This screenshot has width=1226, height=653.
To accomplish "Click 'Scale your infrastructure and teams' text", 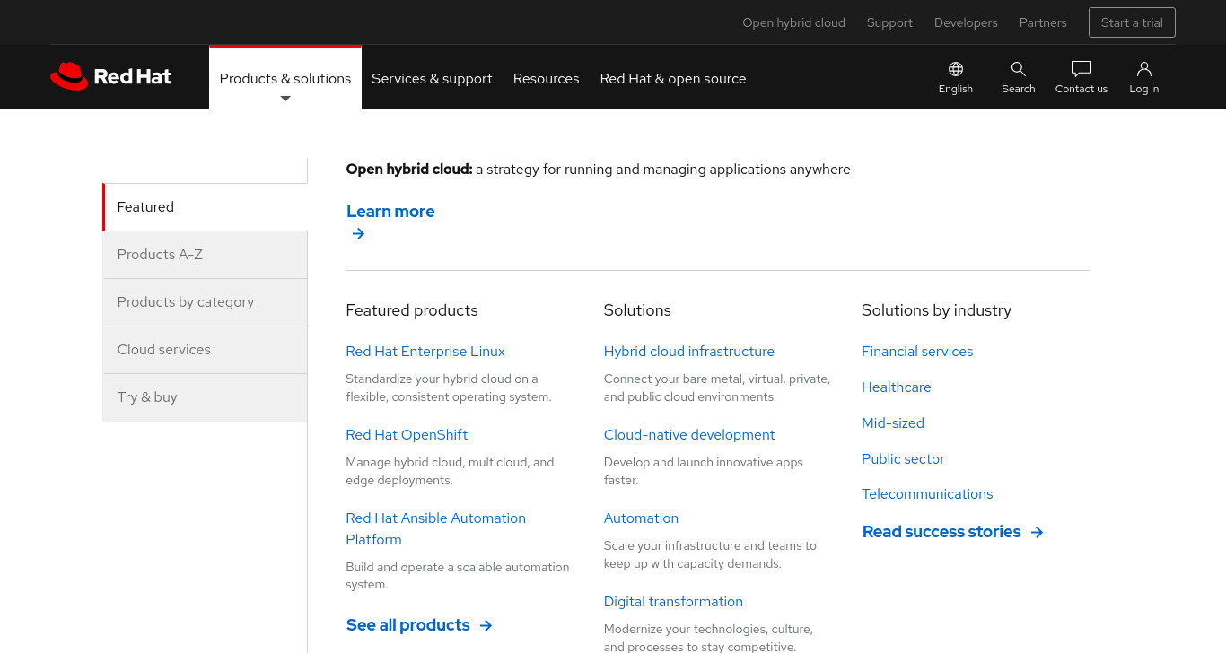I will pyautogui.click(x=710, y=555).
